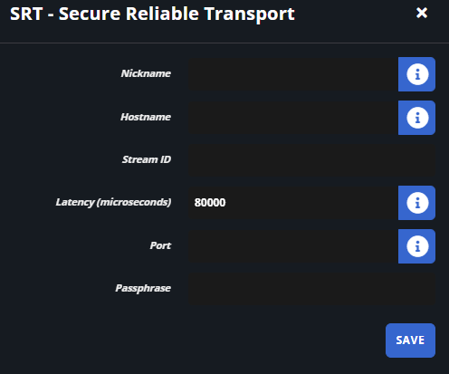Image resolution: width=449 pixels, height=374 pixels.
Task: Click the Latency (microseconds) label
Action: coord(113,202)
